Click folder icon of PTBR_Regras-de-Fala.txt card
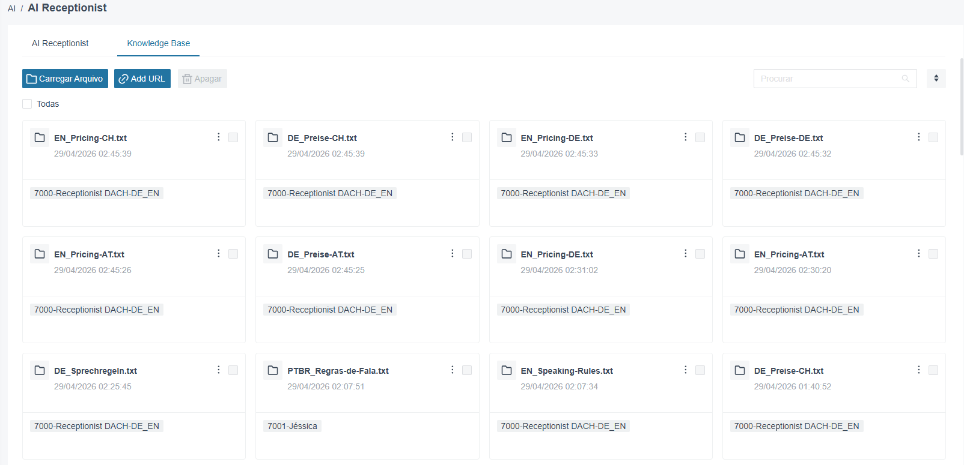The width and height of the screenshot is (964, 465). click(x=273, y=370)
